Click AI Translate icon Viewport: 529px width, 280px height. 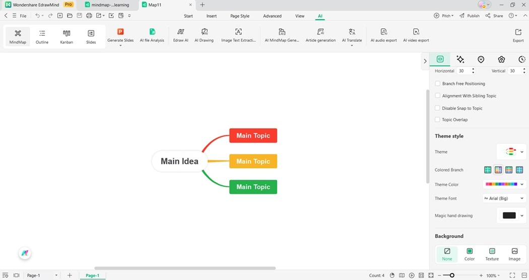coord(352,32)
